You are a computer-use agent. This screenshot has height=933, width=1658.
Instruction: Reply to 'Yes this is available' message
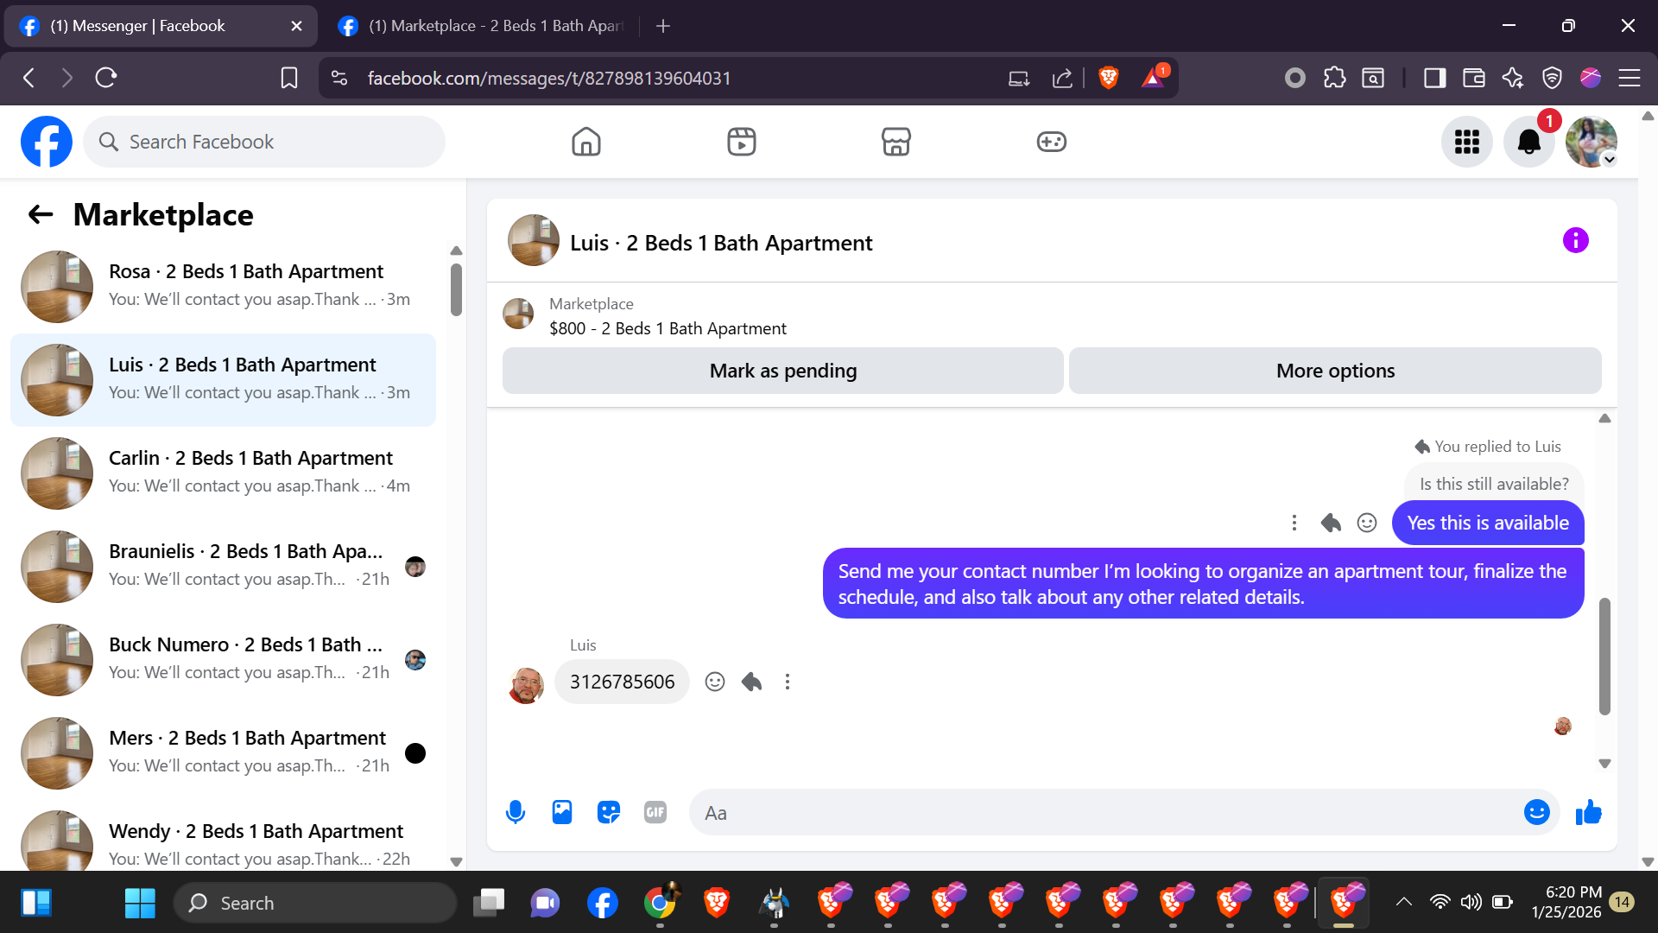(1331, 523)
